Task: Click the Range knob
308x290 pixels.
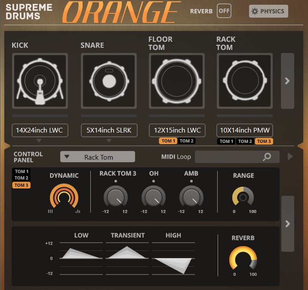Action: (243, 197)
